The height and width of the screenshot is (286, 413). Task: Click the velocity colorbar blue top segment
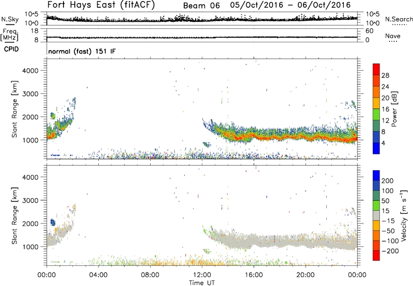376,176
